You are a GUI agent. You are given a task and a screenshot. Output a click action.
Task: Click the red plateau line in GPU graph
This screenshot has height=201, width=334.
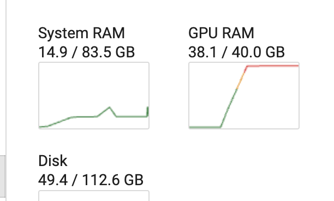coord(273,66)
